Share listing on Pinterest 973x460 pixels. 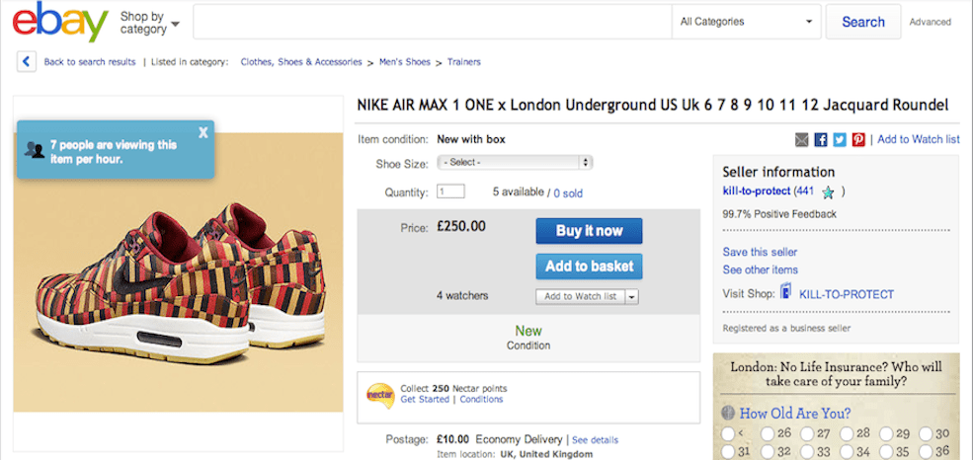click(858, 140)
